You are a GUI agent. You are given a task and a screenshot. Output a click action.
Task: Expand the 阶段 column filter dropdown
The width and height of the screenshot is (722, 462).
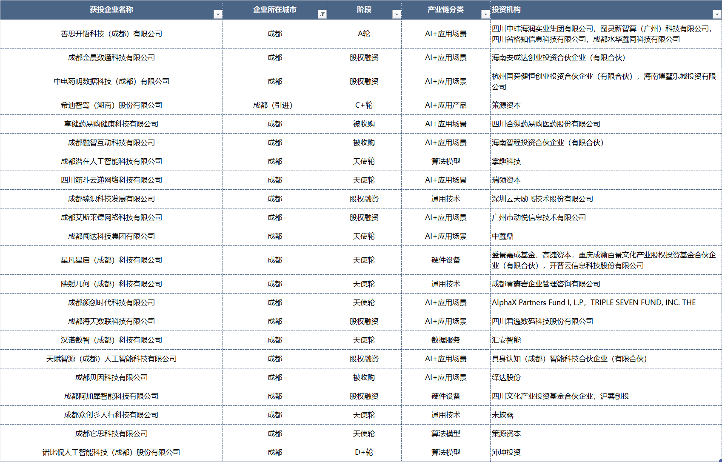397,14
